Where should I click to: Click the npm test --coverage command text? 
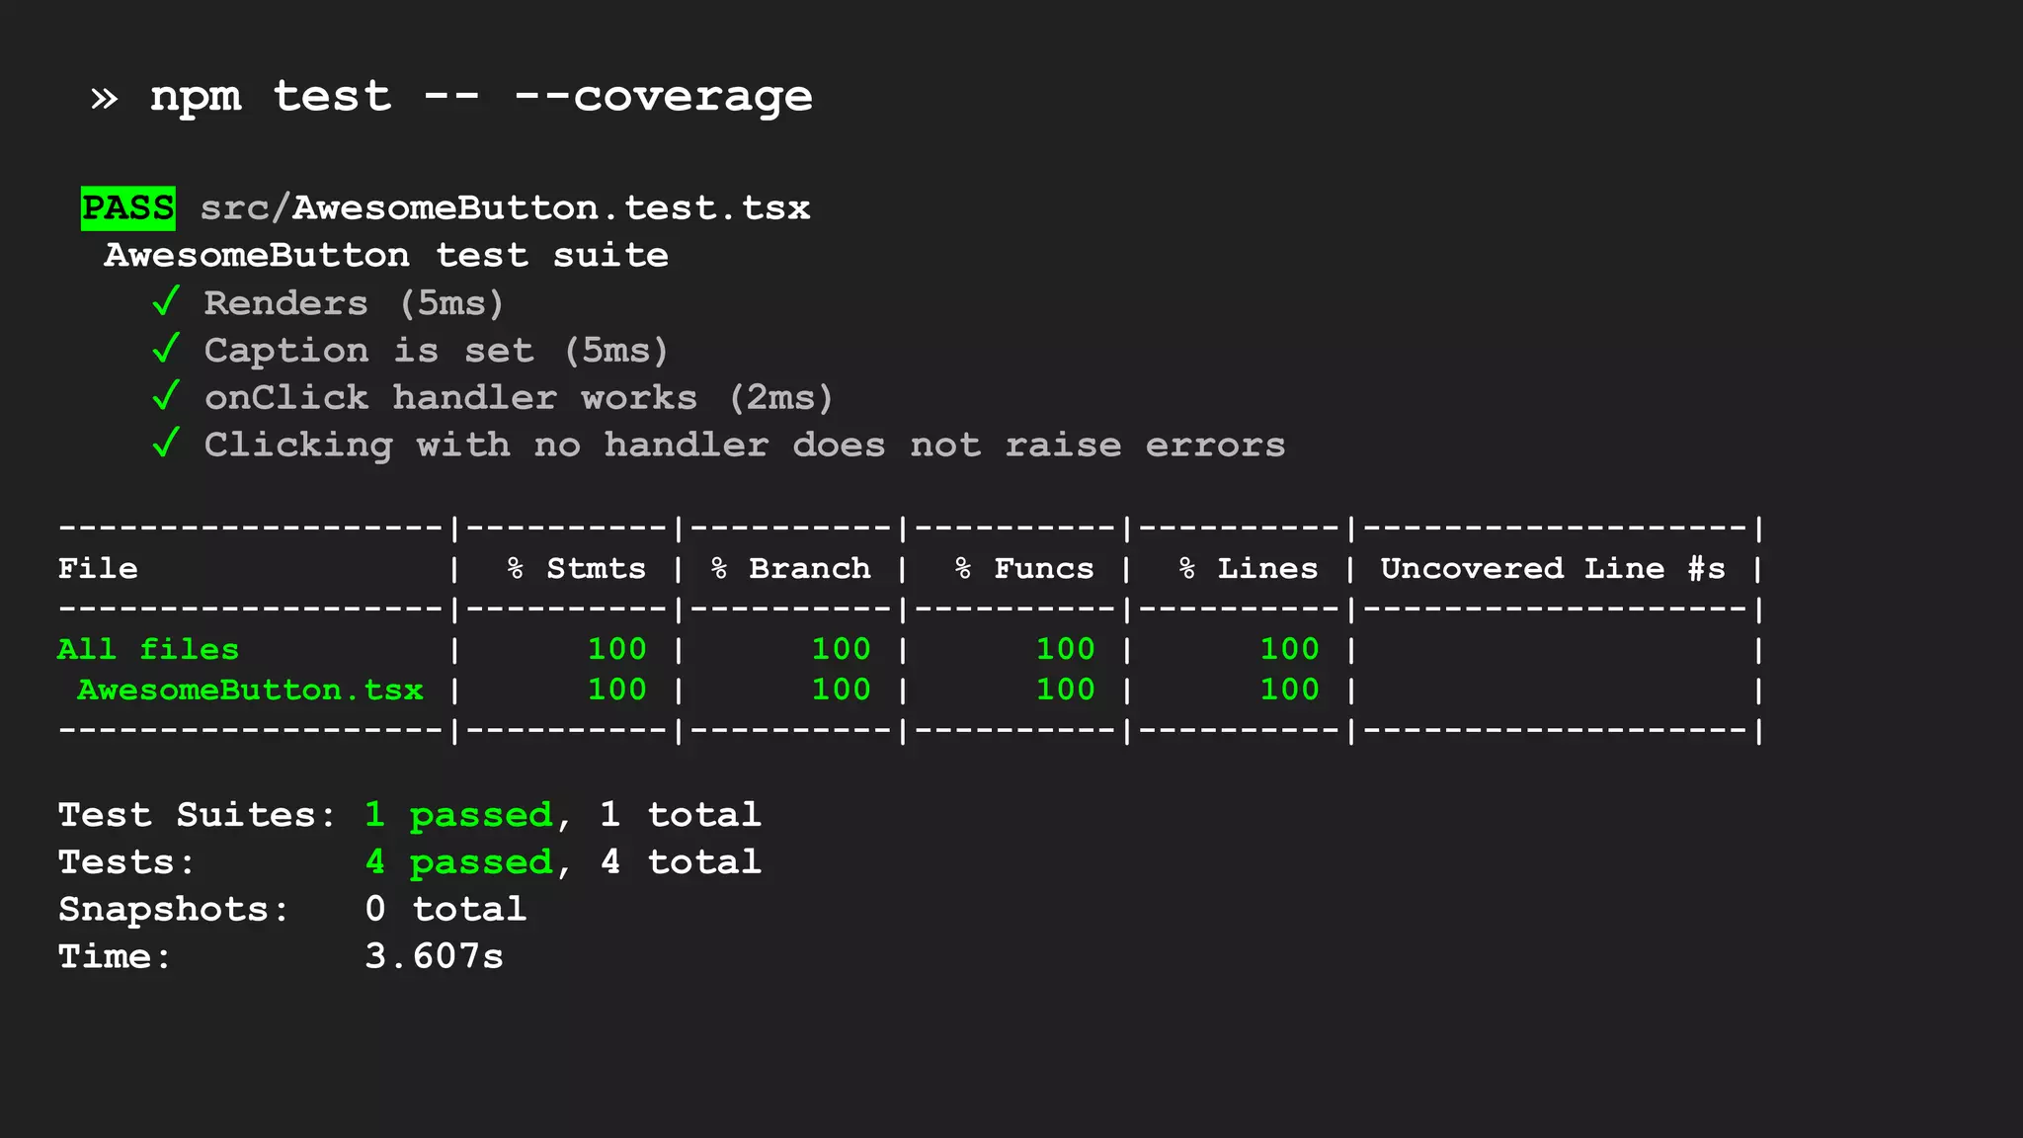pos(481,97)
